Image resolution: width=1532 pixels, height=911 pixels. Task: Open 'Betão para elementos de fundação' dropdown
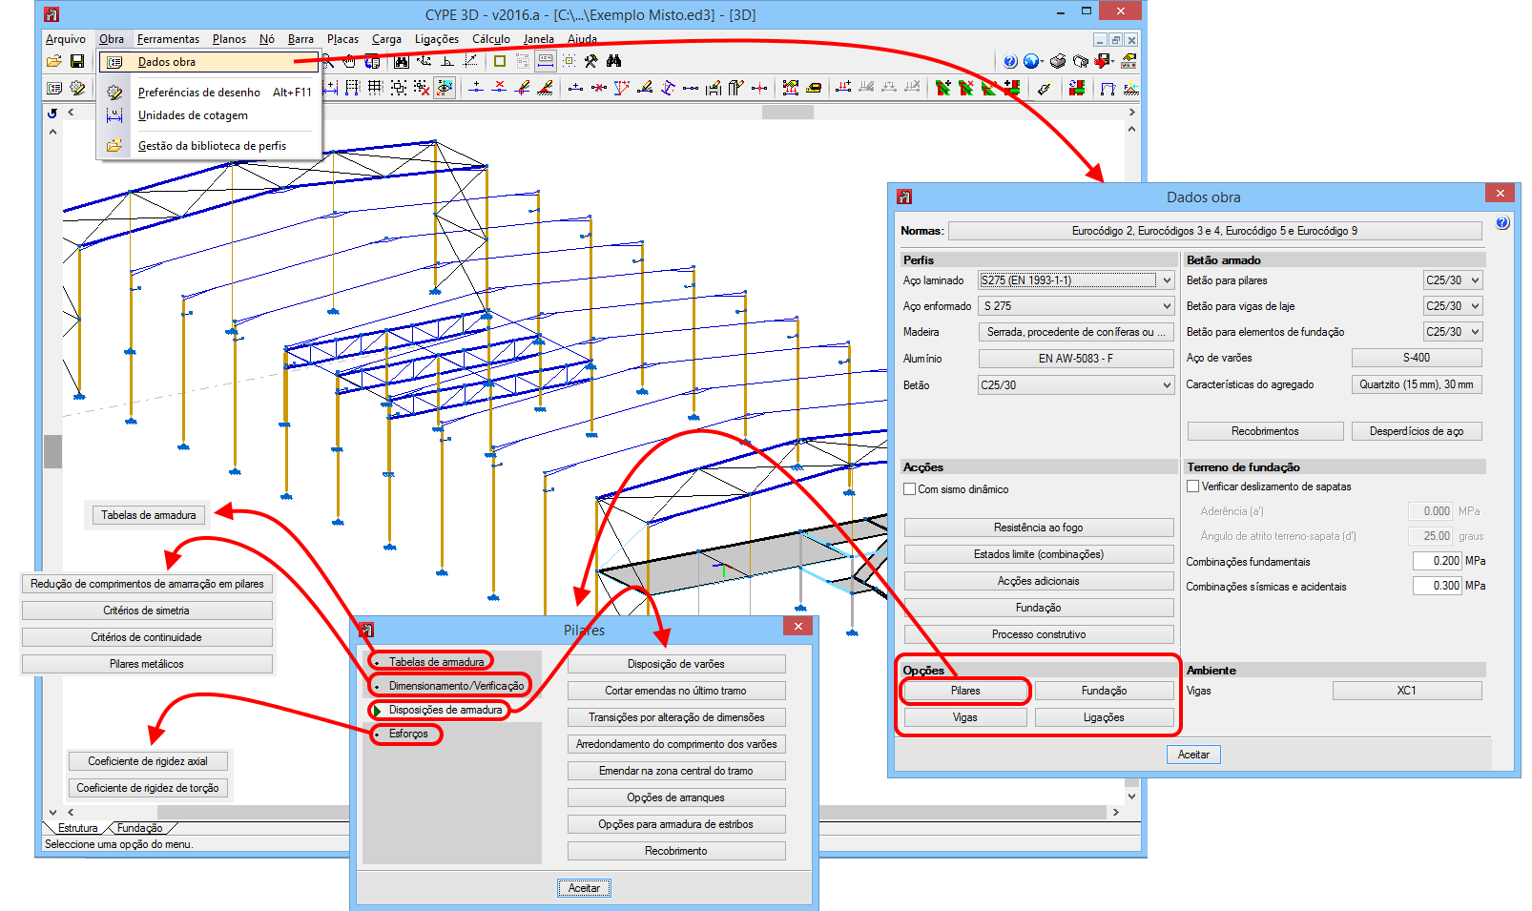point(1453,332)
